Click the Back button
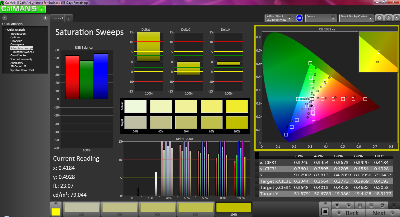 348,213
